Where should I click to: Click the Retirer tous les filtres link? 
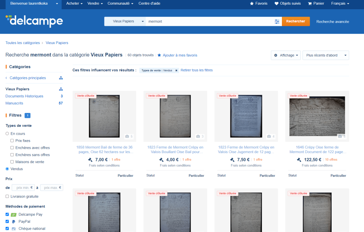coord(197,70)
